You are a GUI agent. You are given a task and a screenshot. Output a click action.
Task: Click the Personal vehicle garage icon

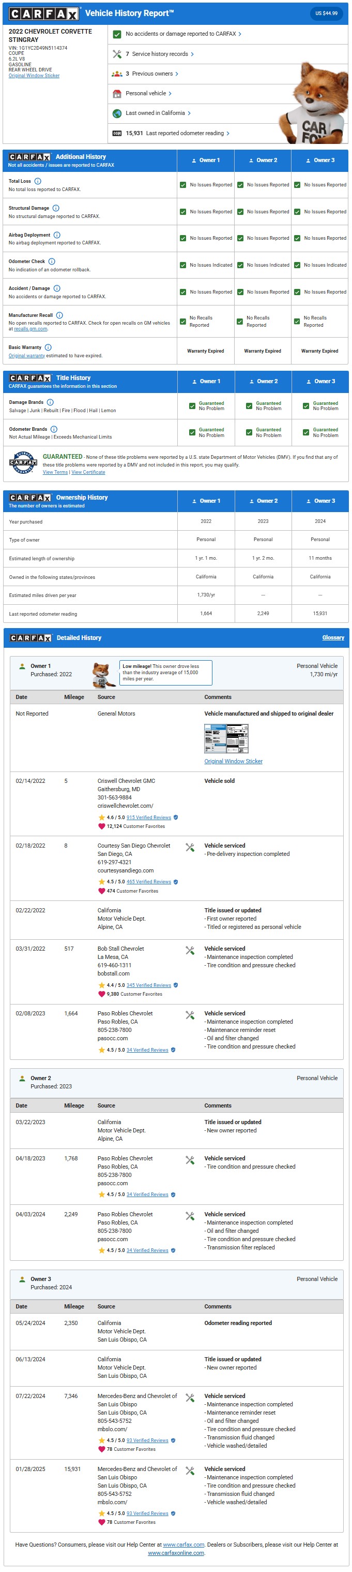(x=117, y=93)
